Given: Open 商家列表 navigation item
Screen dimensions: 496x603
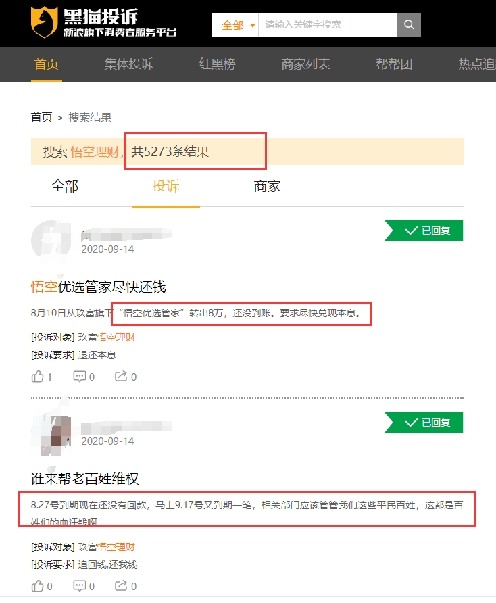Looking at the screenshot, I should [305, 64].
